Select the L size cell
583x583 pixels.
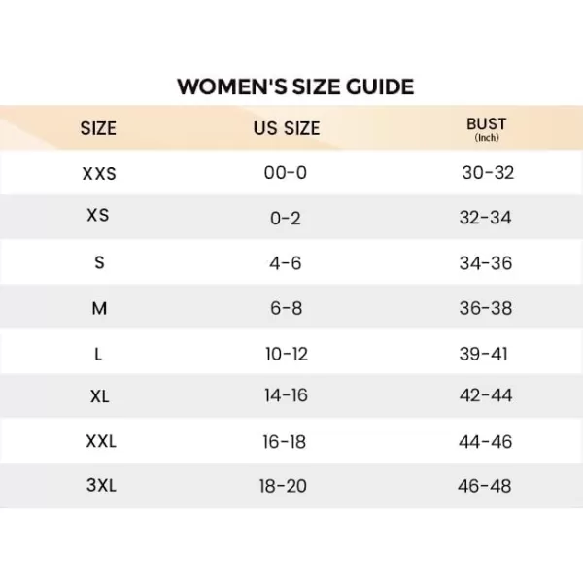pos(98,354)
